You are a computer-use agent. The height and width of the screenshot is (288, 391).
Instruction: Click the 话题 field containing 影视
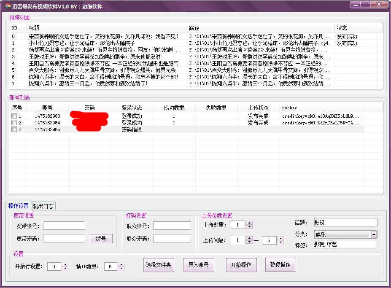[345, 222]
